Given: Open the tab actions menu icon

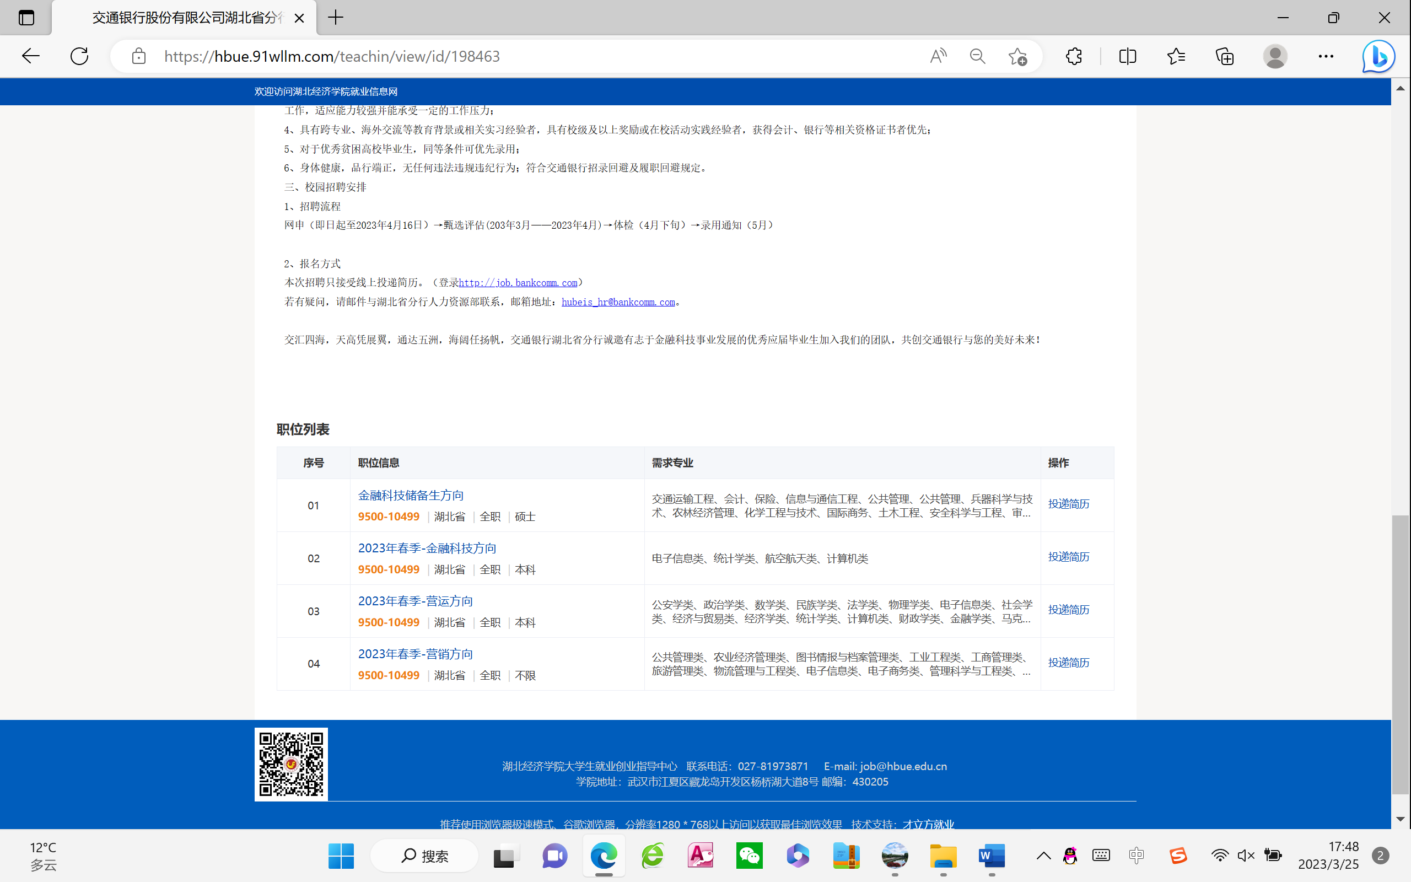Looking at the screenshot, I should tap(26, 18).
